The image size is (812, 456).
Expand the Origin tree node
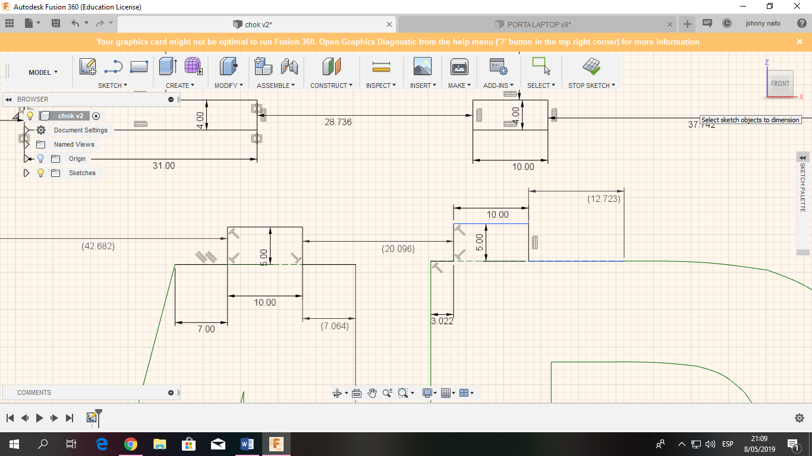(26, 159)
